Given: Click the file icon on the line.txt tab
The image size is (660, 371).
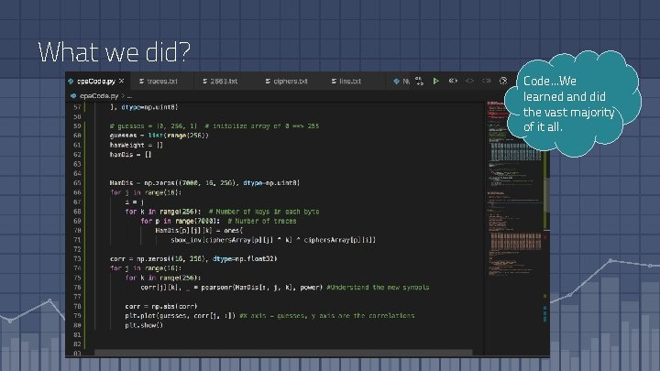Looking at the screenshot, I should point(334,82).
